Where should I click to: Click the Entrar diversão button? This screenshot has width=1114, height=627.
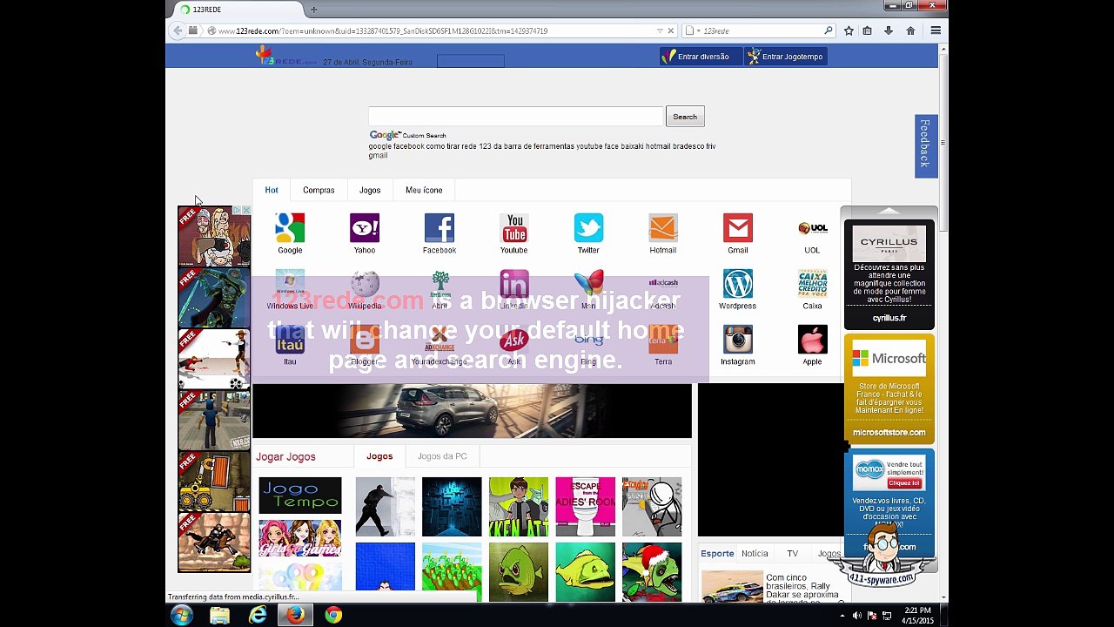click(701, 57)
